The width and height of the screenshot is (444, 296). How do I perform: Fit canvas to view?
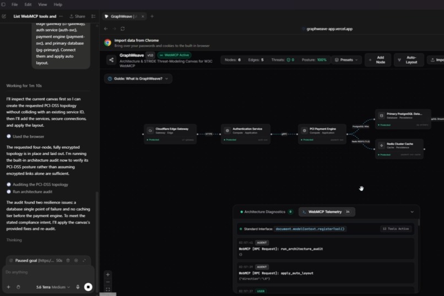click(108, 289)
